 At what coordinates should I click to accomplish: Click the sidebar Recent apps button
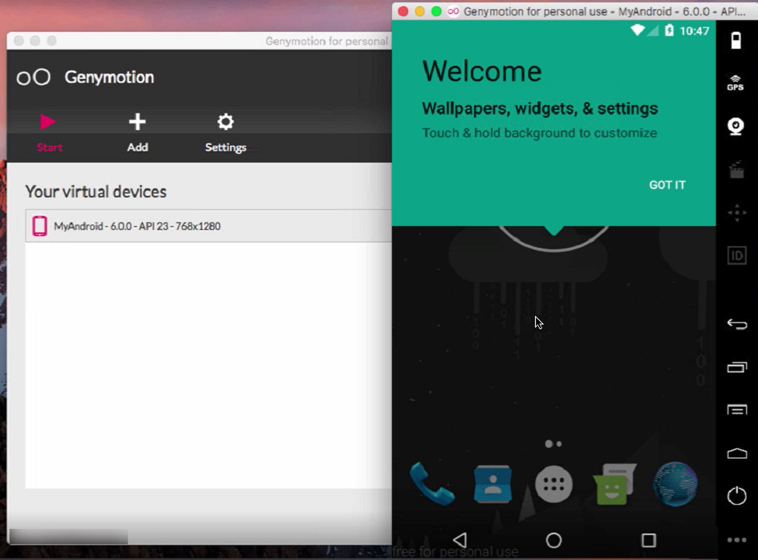point(736,367)
